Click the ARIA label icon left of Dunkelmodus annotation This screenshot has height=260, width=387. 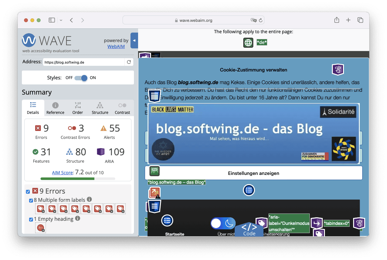(262, 223)
